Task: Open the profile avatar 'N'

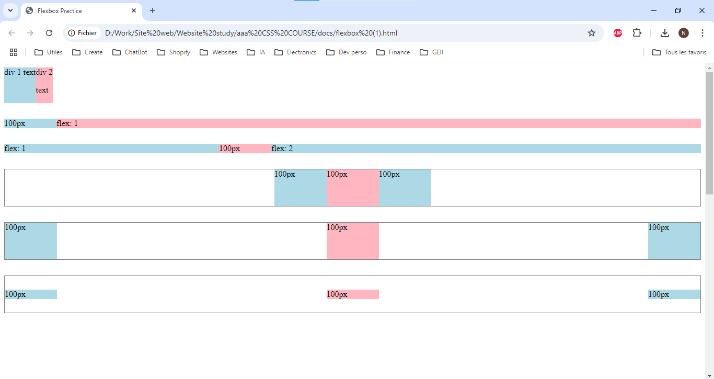Action: pyautogui.click(x=684, y=33)
